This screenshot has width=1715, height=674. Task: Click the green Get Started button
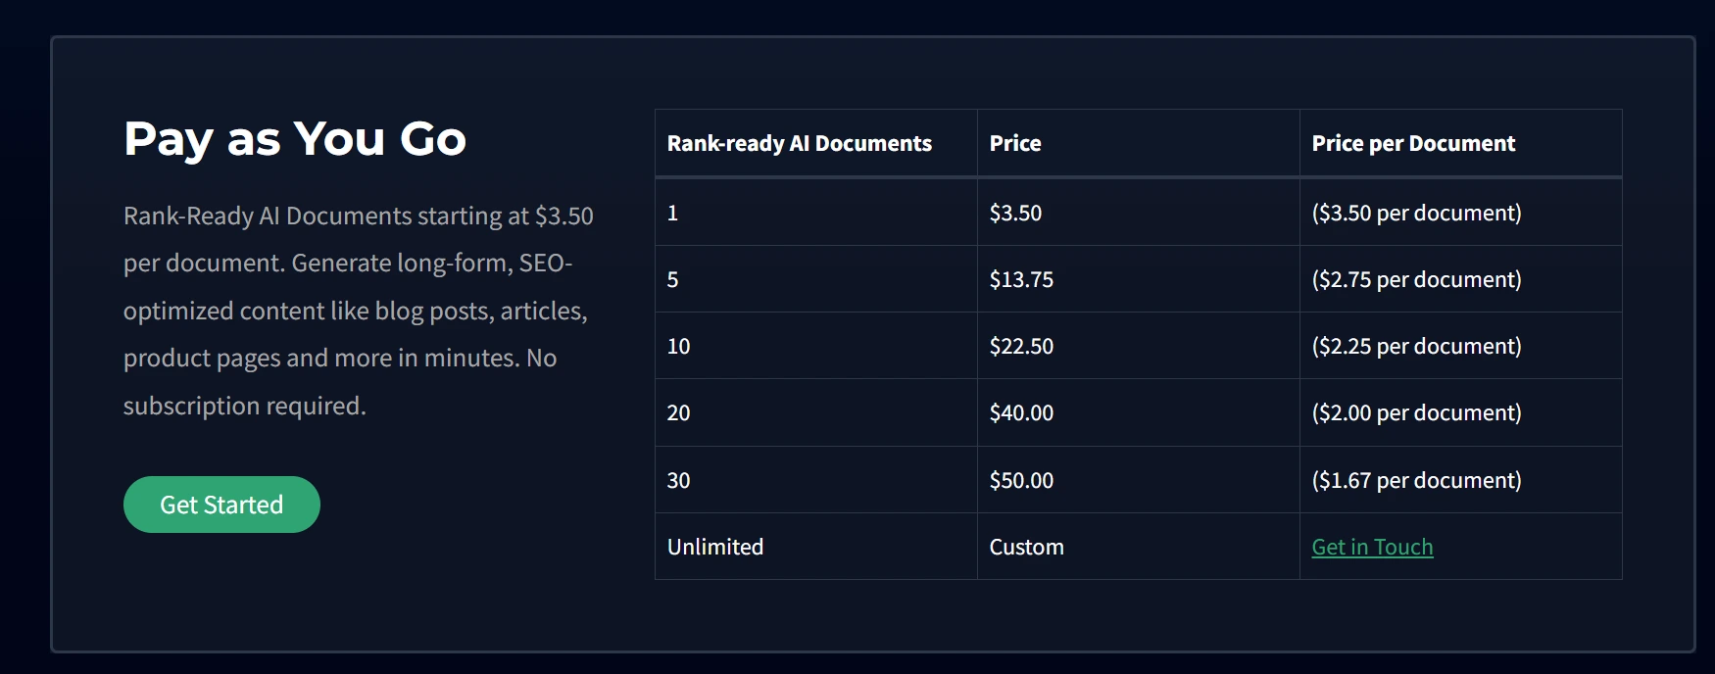(x=221, y=505)
